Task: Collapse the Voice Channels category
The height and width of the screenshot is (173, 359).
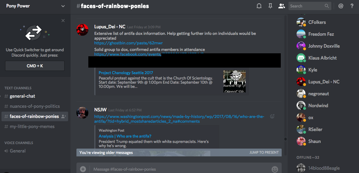Action: (x=19, y=143)
